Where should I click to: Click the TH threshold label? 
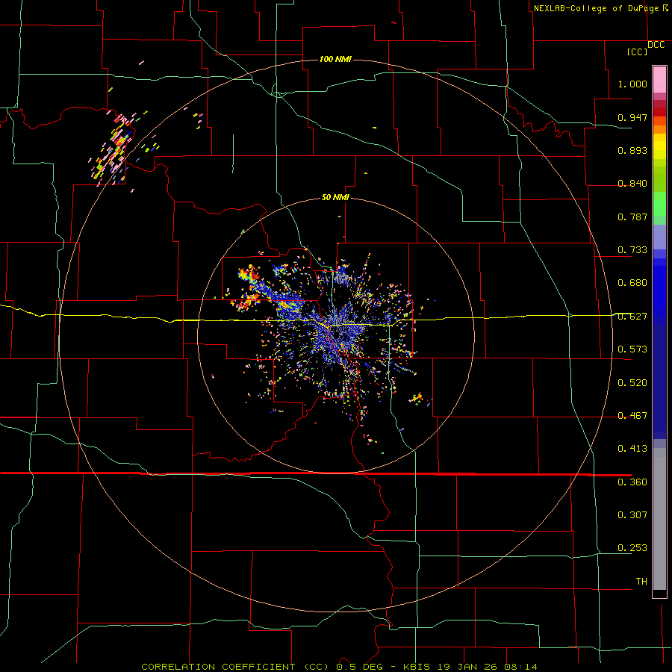click(641, 582)
